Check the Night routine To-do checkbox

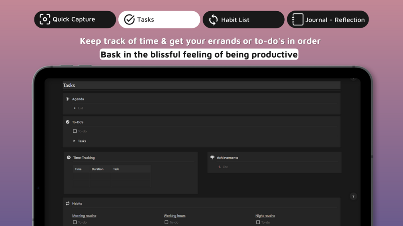(258, 222)
